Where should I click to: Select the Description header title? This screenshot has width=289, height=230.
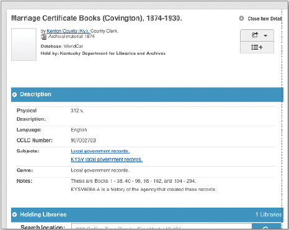[35, 94]
